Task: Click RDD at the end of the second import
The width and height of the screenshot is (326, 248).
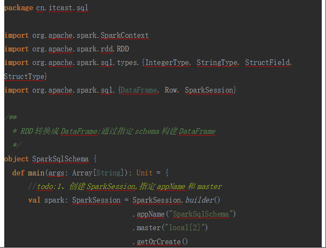Action: pos(123,49)
